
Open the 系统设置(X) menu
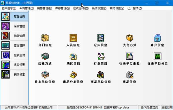point(99,8)
